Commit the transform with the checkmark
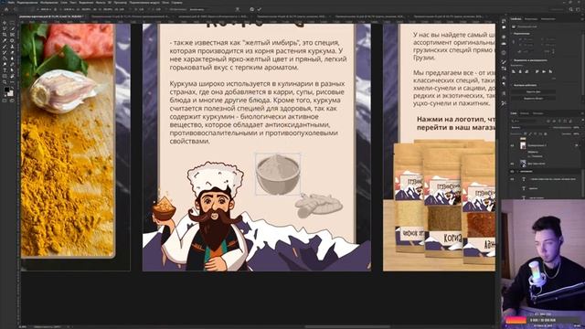Screen dimensions: 585x329 [x=260, y=9]
